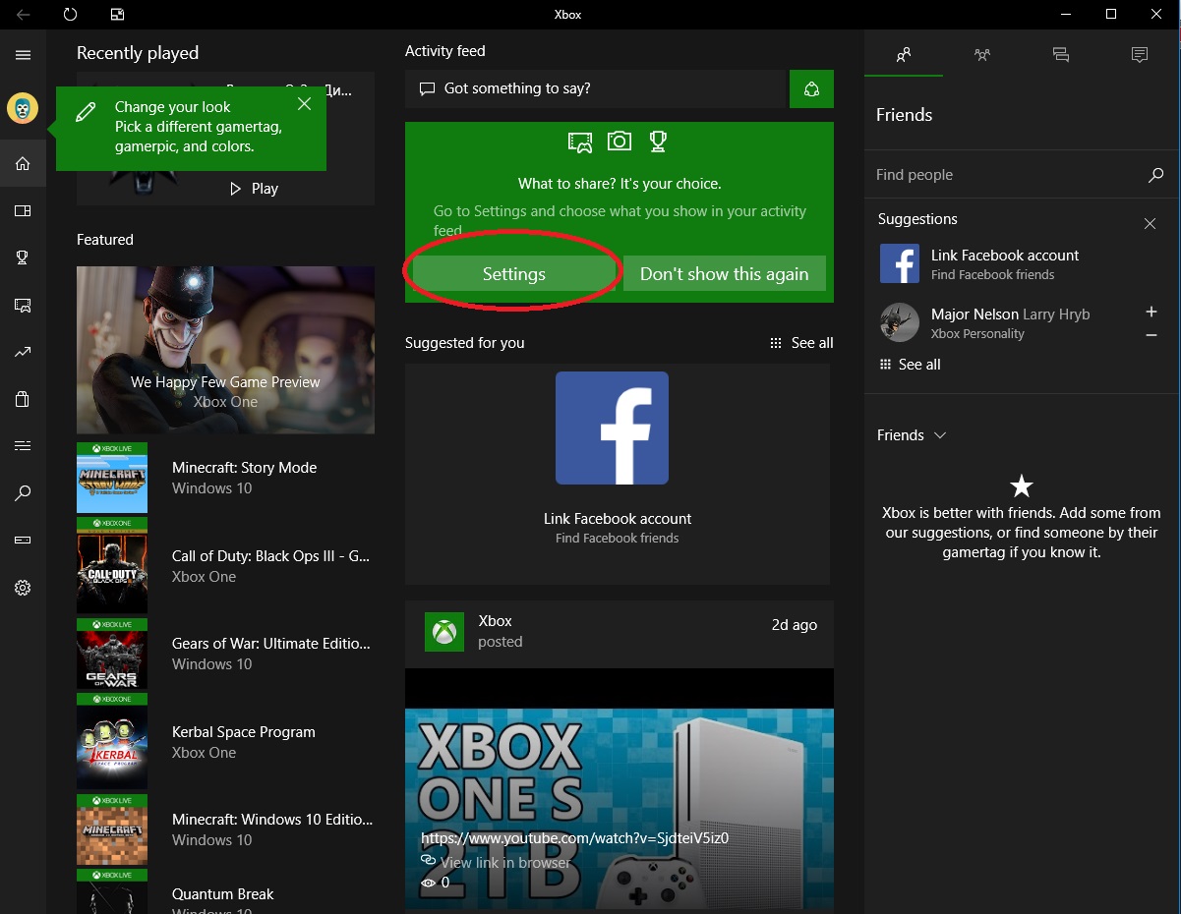Open We Happy Few Game Preview

tap(225, 350)
